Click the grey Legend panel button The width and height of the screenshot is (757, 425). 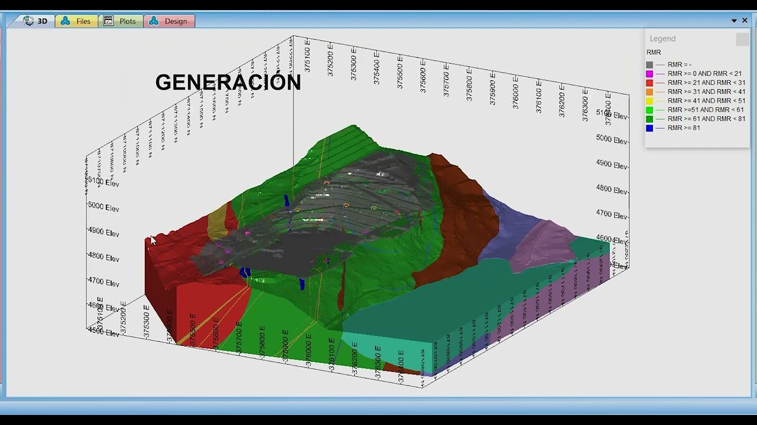click(742, 39)
